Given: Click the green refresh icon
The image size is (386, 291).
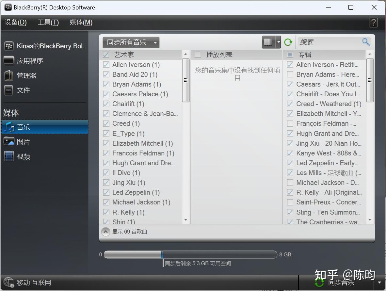Looking at the screenshot, I should (288, 42).
